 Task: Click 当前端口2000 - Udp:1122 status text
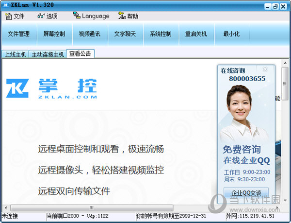(x=78, y=216)
